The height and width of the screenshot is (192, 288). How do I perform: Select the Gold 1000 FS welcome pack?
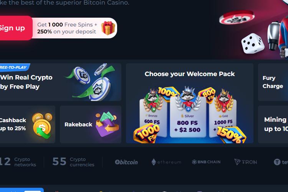[x=223, y=118]
